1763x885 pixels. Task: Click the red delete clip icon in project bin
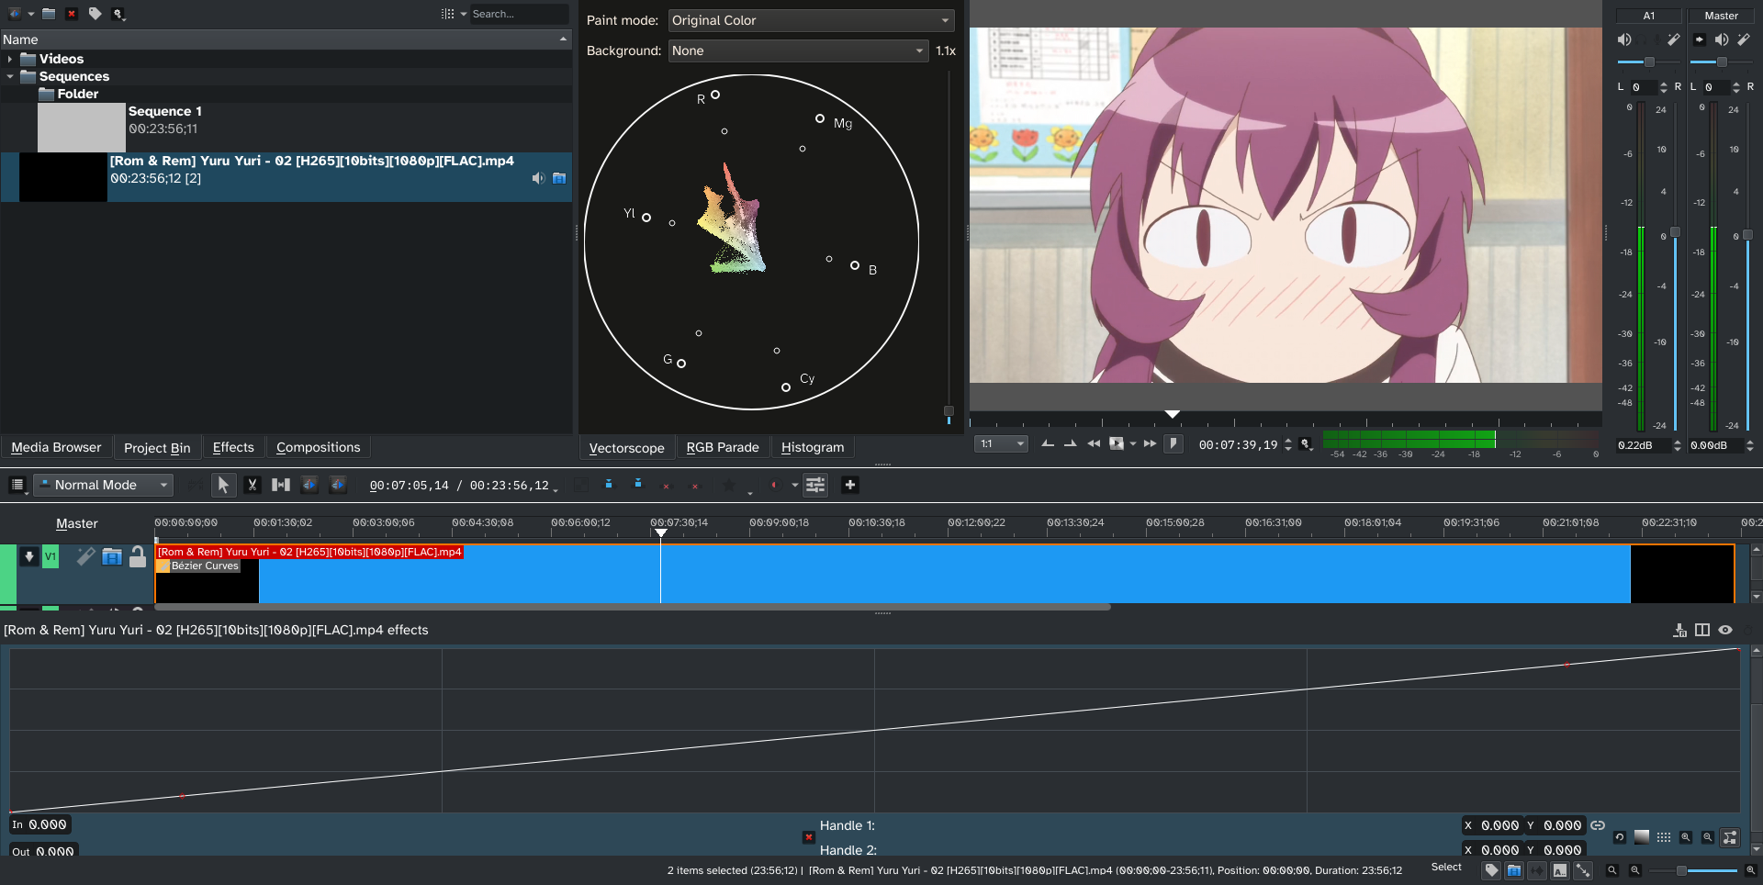72,14
